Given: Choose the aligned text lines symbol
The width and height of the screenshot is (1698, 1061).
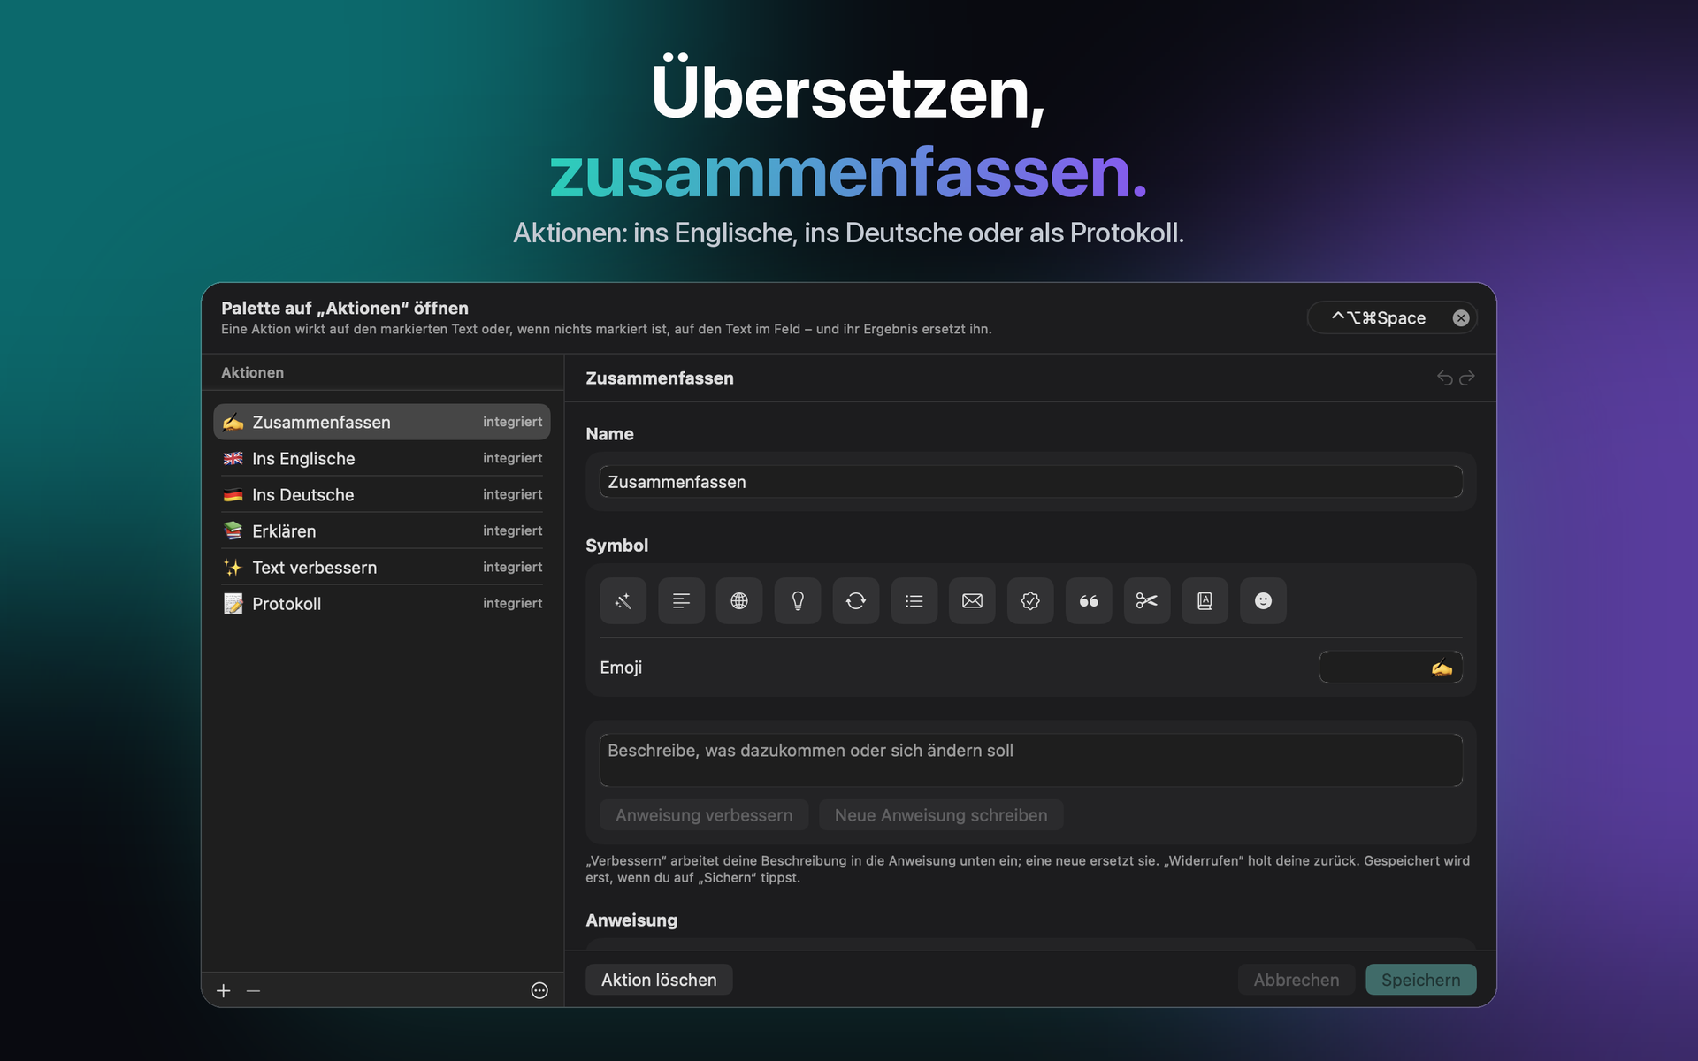Looking at the screenshot, I should point(681,601).
